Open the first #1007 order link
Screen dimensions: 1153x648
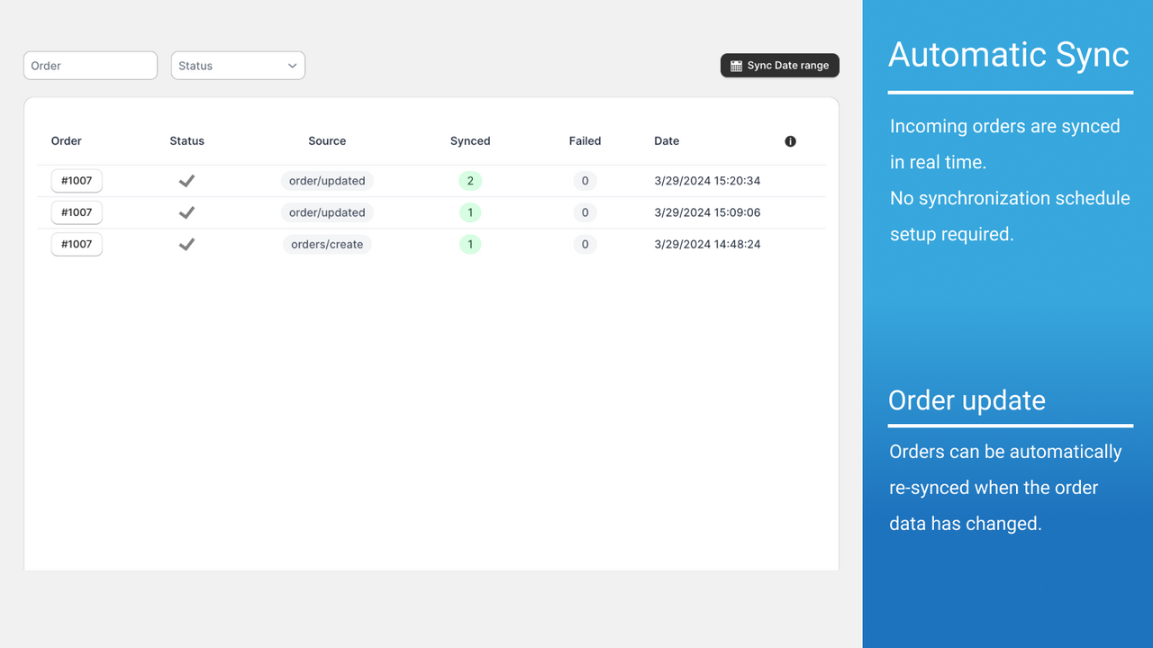click(x=77, y=180)
